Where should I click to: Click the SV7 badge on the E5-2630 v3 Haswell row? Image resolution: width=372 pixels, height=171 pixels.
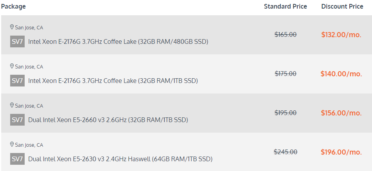tap(18, 159)
